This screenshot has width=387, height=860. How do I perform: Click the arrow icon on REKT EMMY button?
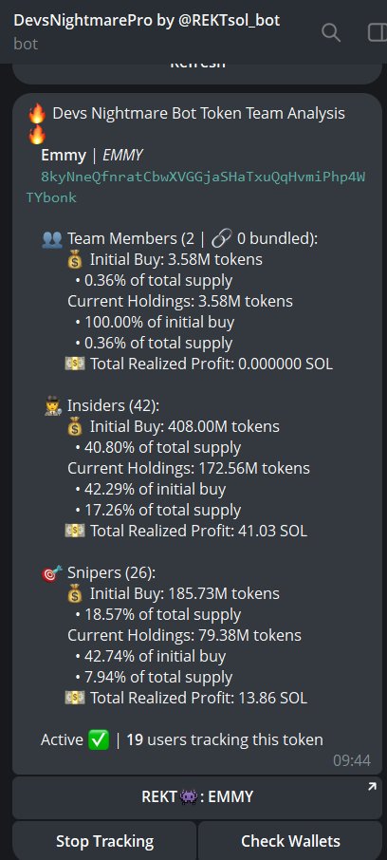[372, 787]
